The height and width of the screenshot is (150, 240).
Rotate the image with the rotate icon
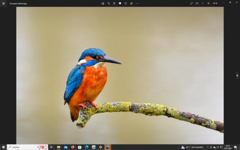pos(109,3)
